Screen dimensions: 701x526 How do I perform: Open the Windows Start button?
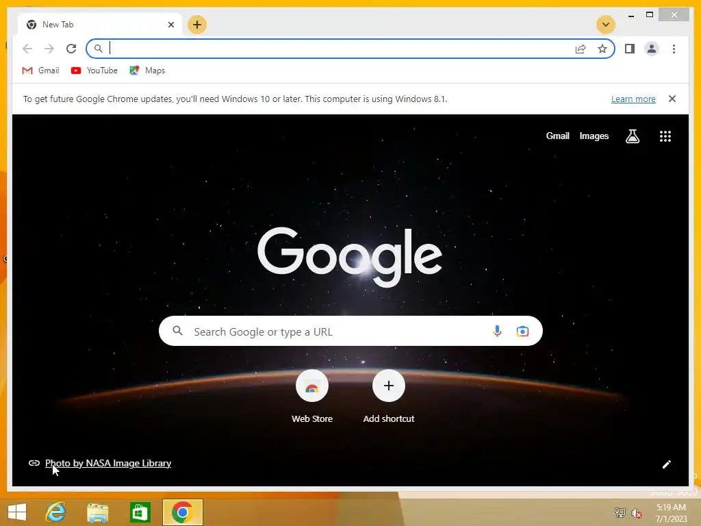pyautogui.click(x=17, y=512)
